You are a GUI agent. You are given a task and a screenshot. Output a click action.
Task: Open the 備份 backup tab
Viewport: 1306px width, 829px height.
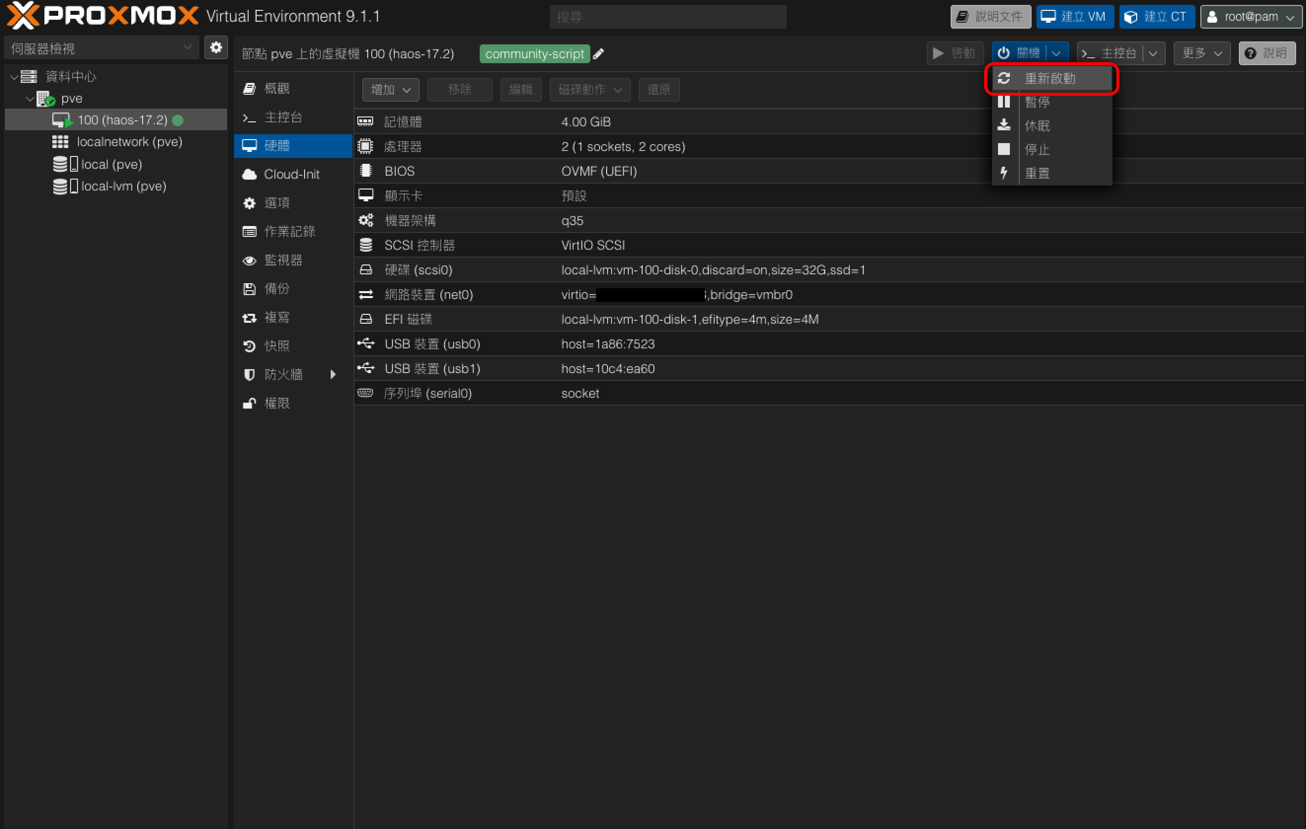(293, 289)
